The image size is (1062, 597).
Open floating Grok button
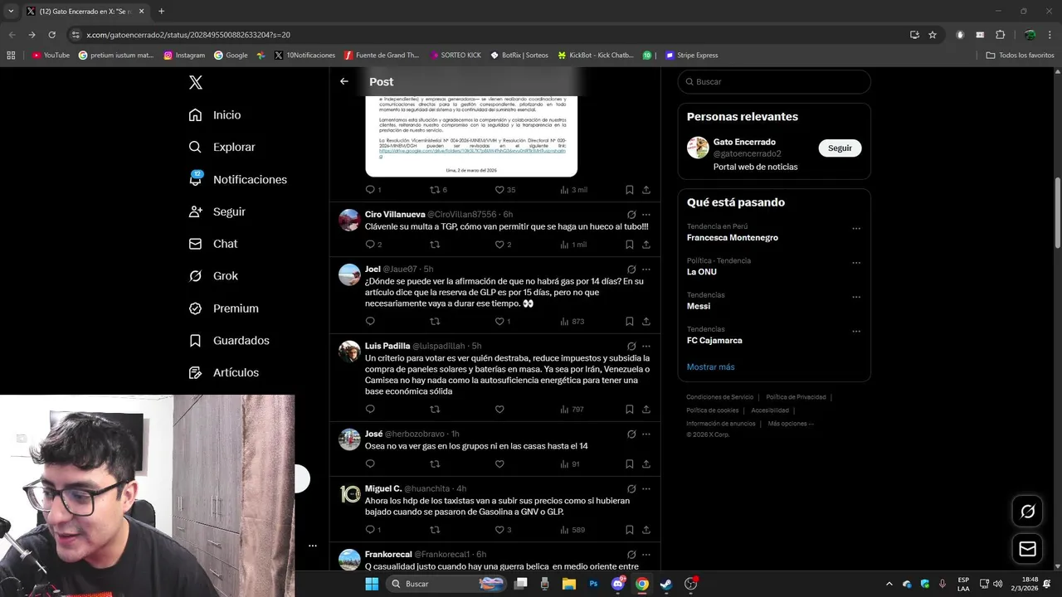(1028, 512)
